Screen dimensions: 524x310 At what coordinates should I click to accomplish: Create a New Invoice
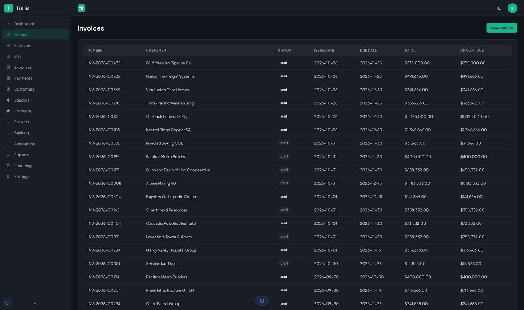[501, 28]
